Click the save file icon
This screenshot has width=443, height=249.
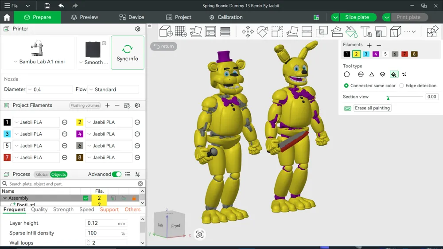[x=47, y=6]
